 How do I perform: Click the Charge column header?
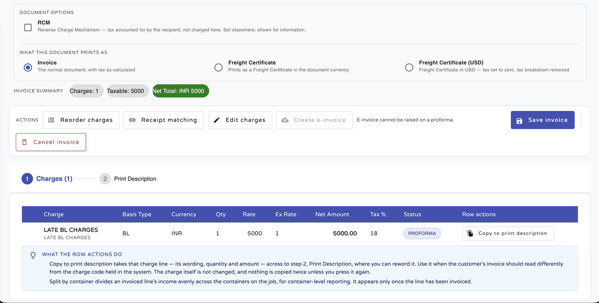click(x=53, y=214)
